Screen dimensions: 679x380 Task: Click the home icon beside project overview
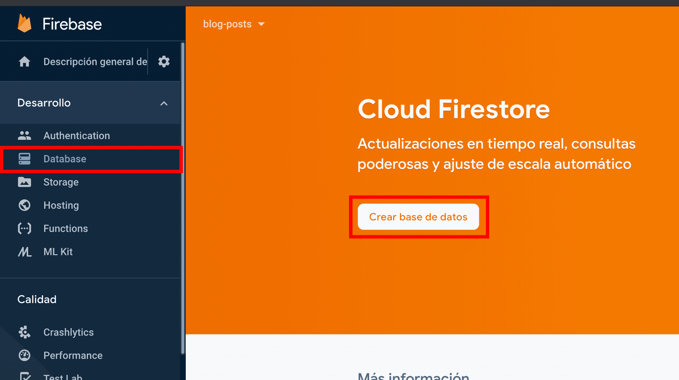(x=24, y=61)
